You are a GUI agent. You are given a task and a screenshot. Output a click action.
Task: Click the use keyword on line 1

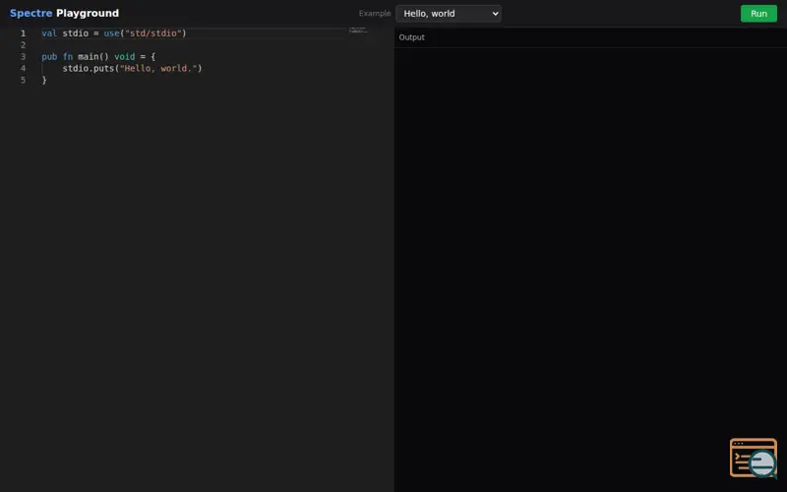point(111,33)
